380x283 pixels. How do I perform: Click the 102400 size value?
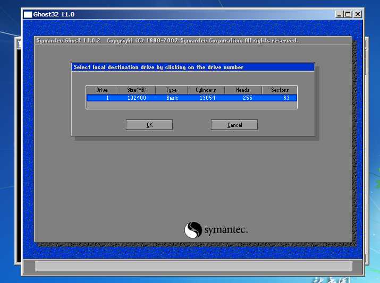point(137,98)
